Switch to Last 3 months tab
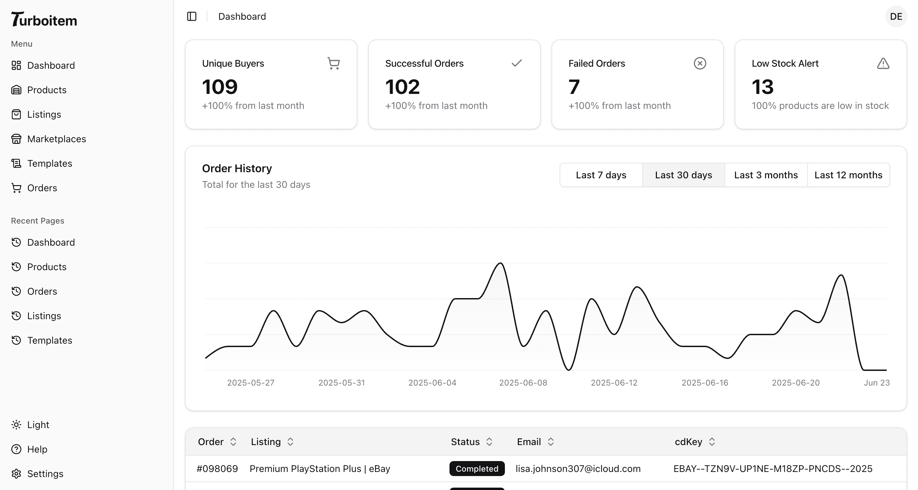 [x=765, y=175]
